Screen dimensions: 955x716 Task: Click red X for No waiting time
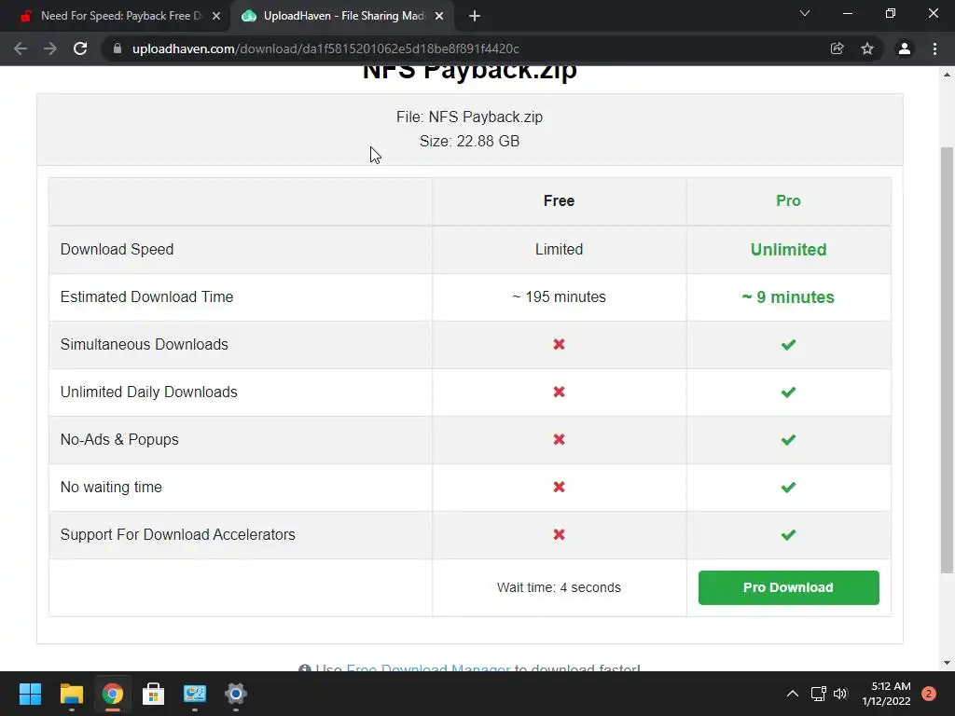(x=560, y=487)
